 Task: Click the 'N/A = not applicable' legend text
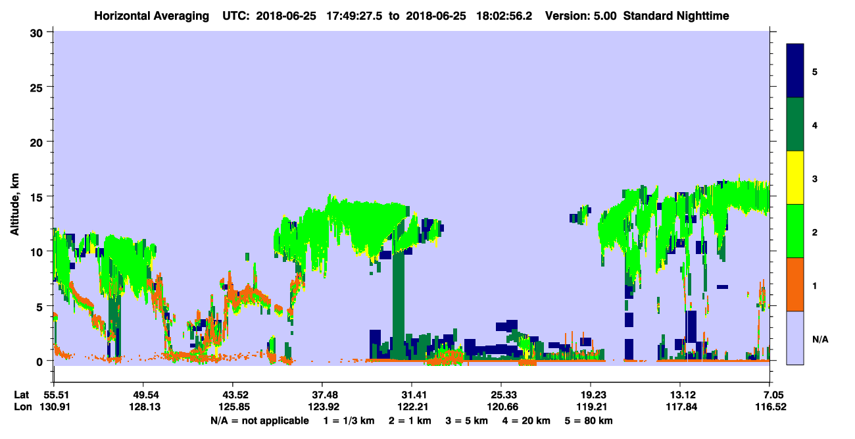click(x=259, y=421)
